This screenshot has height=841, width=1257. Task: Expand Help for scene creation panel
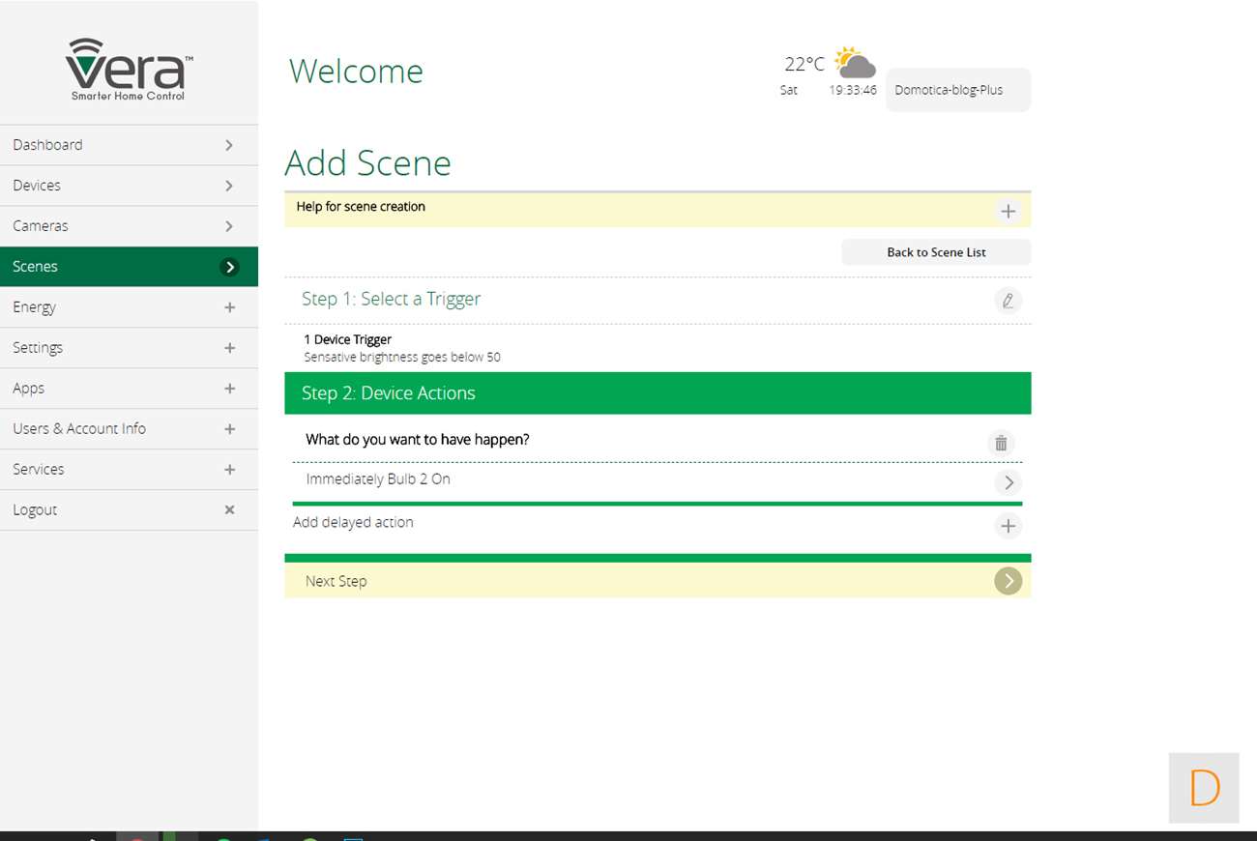tap(1008, 211)
